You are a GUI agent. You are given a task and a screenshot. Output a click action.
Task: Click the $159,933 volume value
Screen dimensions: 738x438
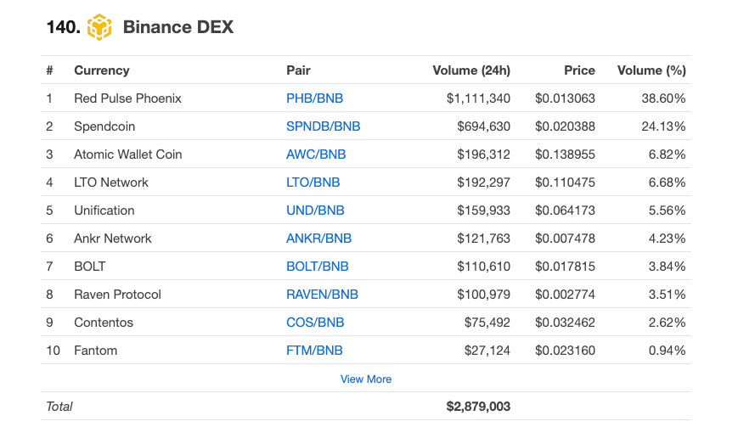point(483,211)
